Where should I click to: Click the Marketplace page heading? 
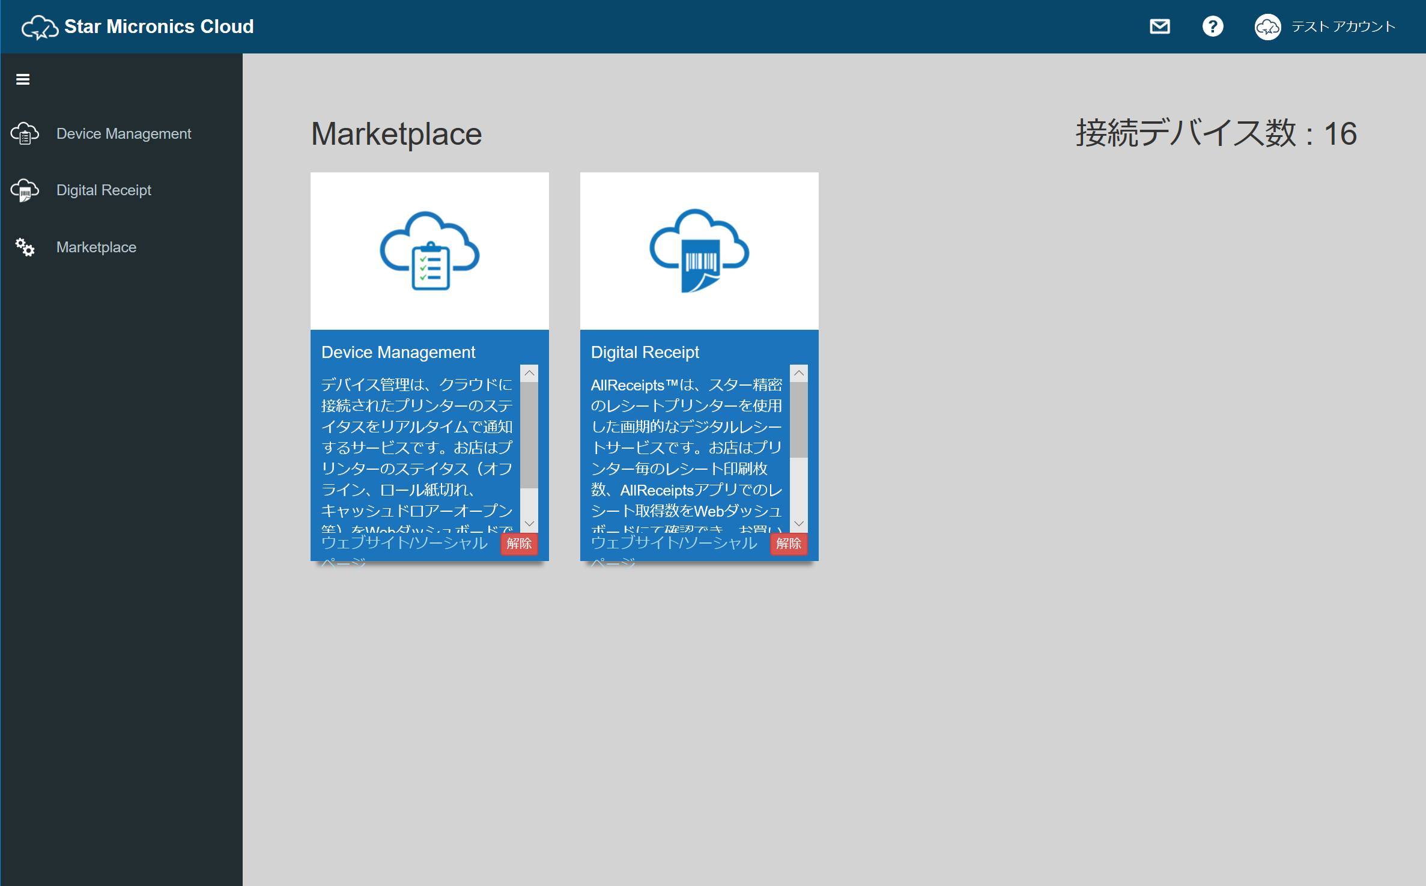click(396, 133)
